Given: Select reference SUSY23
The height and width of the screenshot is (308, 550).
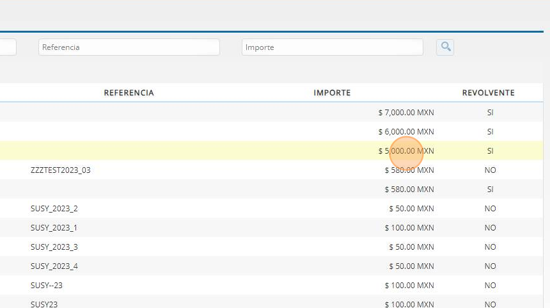Looking at the screenshot, I should click(x=44, y=304).
